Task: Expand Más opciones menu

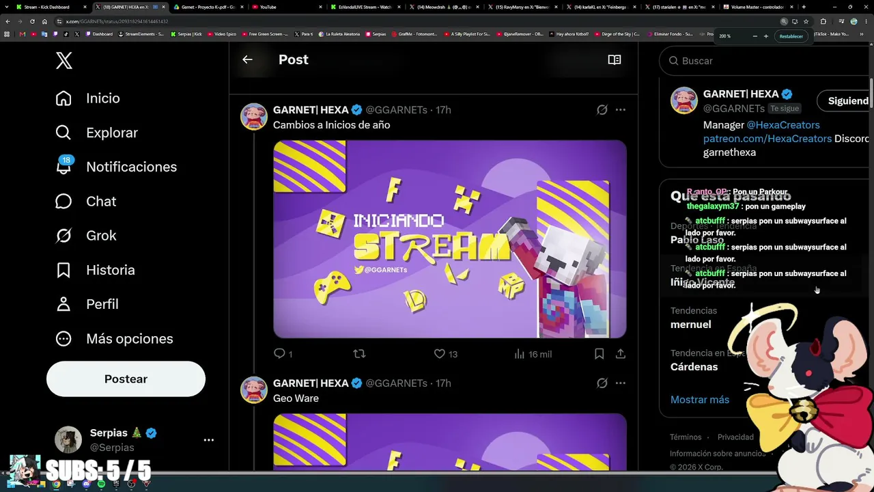Action: tap(114, 339)
